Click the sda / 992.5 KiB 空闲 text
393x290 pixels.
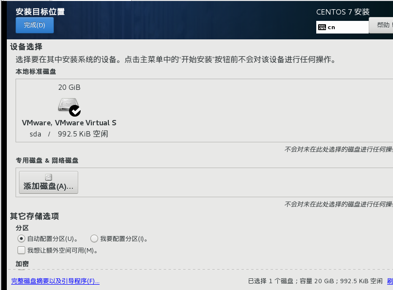pyautogui.click(x=69, y=134)
